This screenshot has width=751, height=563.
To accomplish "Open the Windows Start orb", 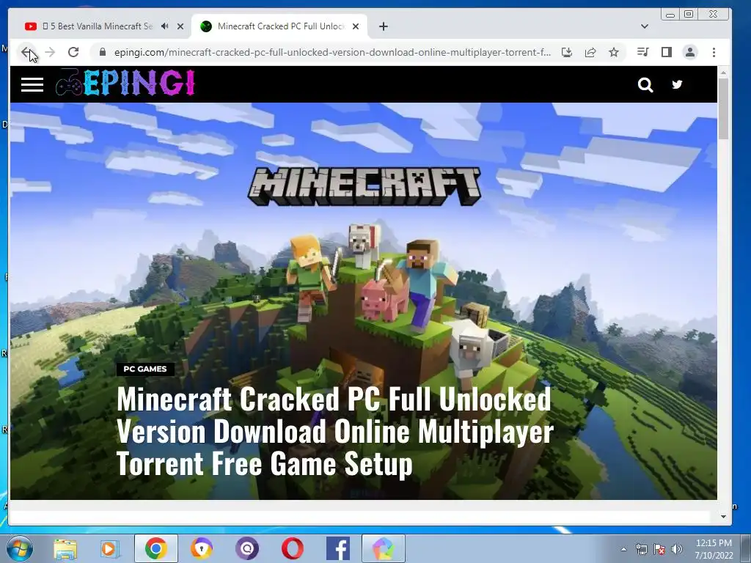I will [20, 548].
